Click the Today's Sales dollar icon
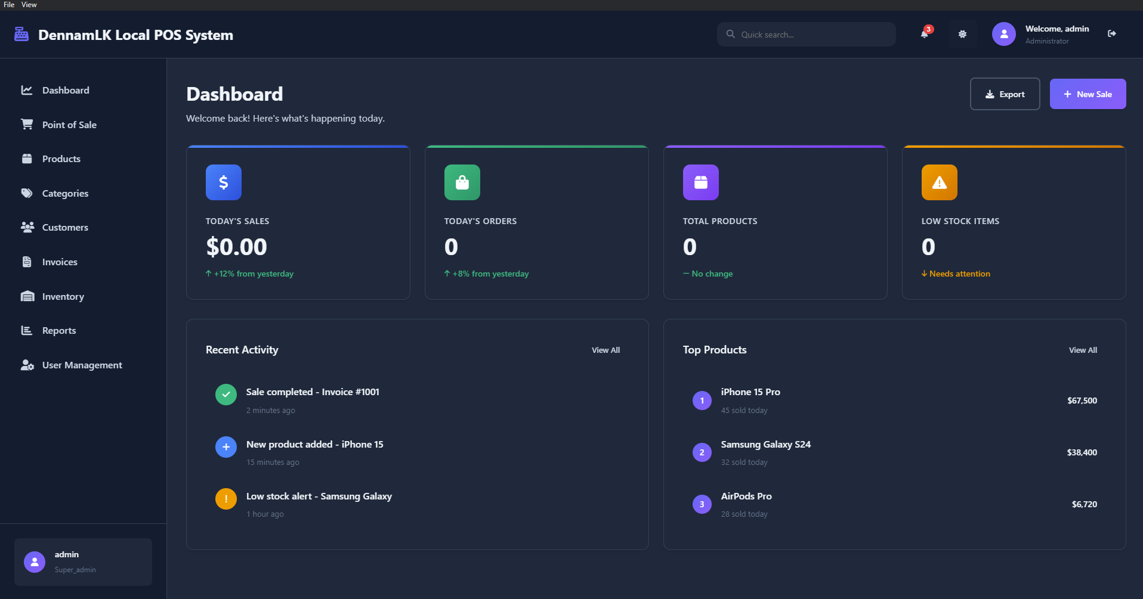This screenshot has height=599, width=1143. (223, 182)
